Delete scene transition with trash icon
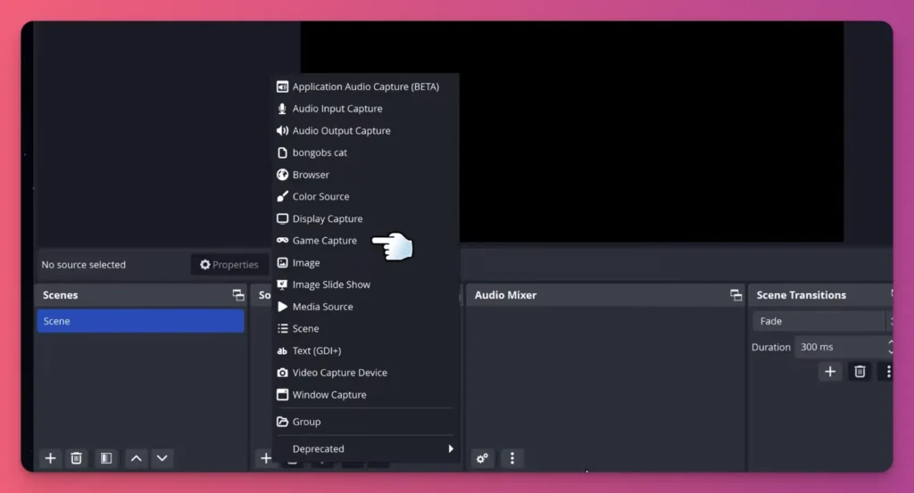The image size is (914, 493). [860, 372]
